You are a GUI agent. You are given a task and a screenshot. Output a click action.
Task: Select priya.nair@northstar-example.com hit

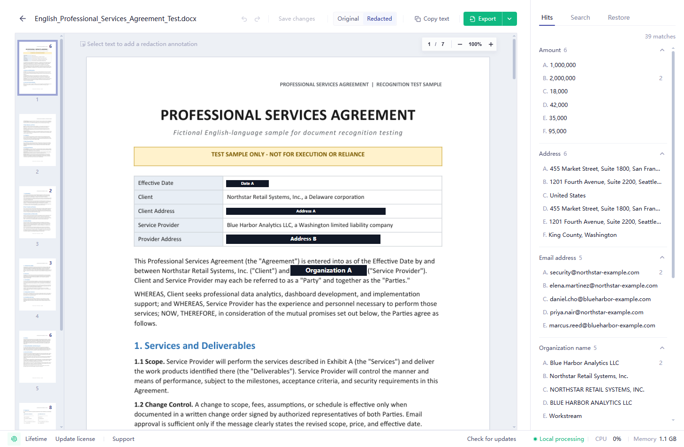pyautogui.click(x=603, y=312)
